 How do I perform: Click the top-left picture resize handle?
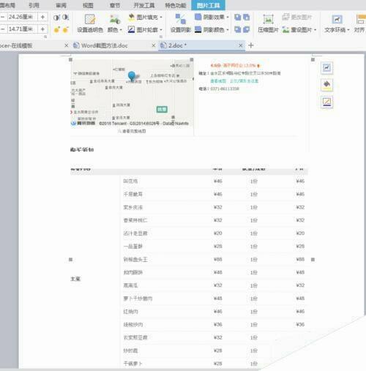coord(70,59)
